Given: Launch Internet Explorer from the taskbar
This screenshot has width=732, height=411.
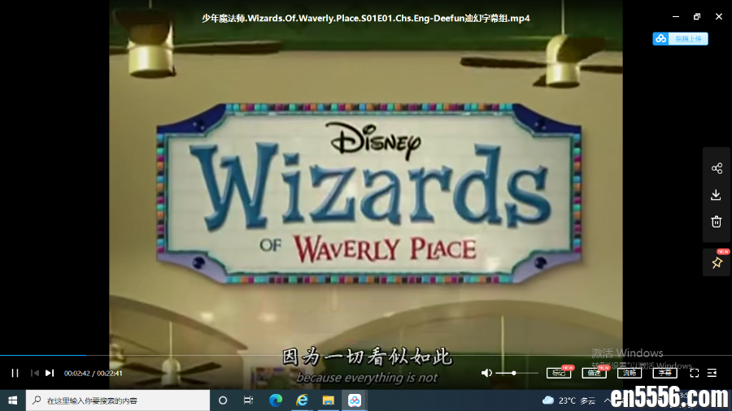Looking at the screenshot, I should click(302, 400).
